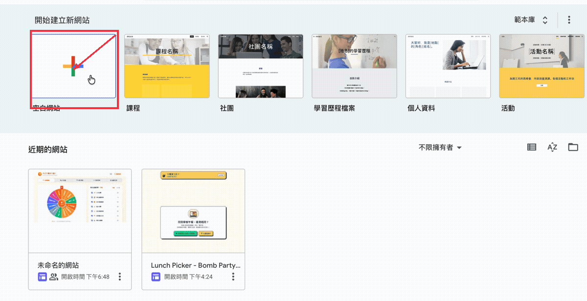Pick the 活動 template thumbnail

pyautogui.click(x=542, y=66)
